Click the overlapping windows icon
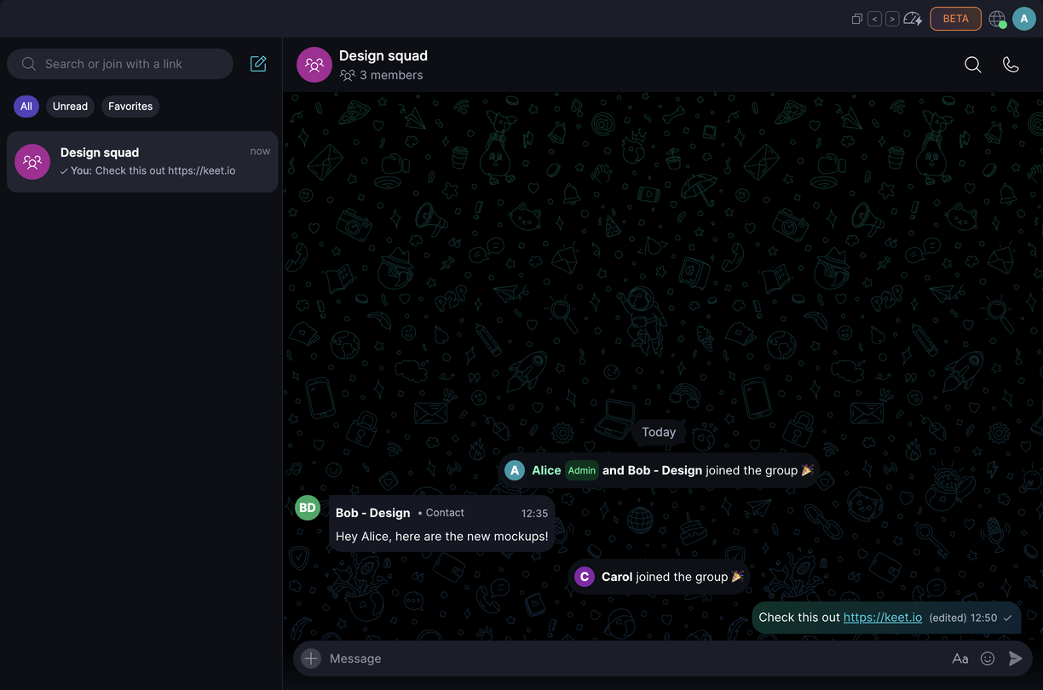Image resolution: width=1043 pixels, height=690 pixels. pyautogui.click(x=857, y=19)
